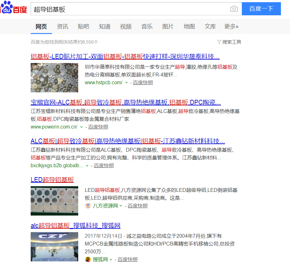Open 百度快照 for 搜狐网 result
This screenshot has width=290, height=267.
(x=127, y=259)
